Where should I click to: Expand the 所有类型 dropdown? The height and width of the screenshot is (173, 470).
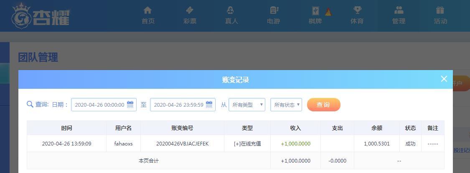(246, 105)
